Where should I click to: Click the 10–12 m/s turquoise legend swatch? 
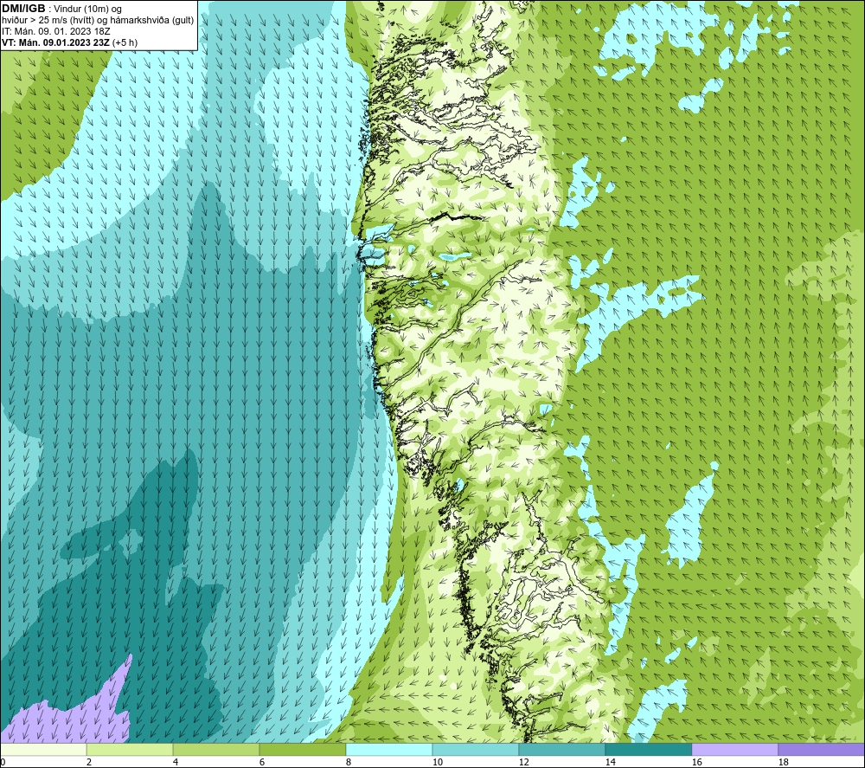pos(476,750)
